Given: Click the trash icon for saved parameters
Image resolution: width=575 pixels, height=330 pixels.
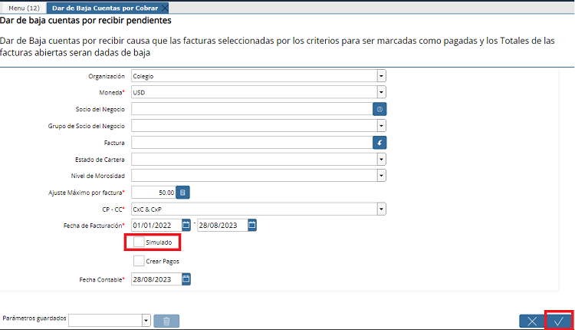Looking at the screenshot, I should pos(166,320).
